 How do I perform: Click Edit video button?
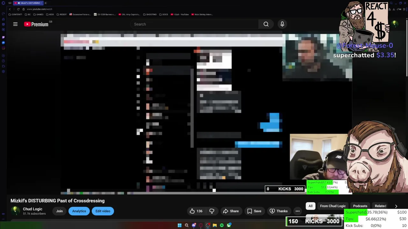pos(103,211)
